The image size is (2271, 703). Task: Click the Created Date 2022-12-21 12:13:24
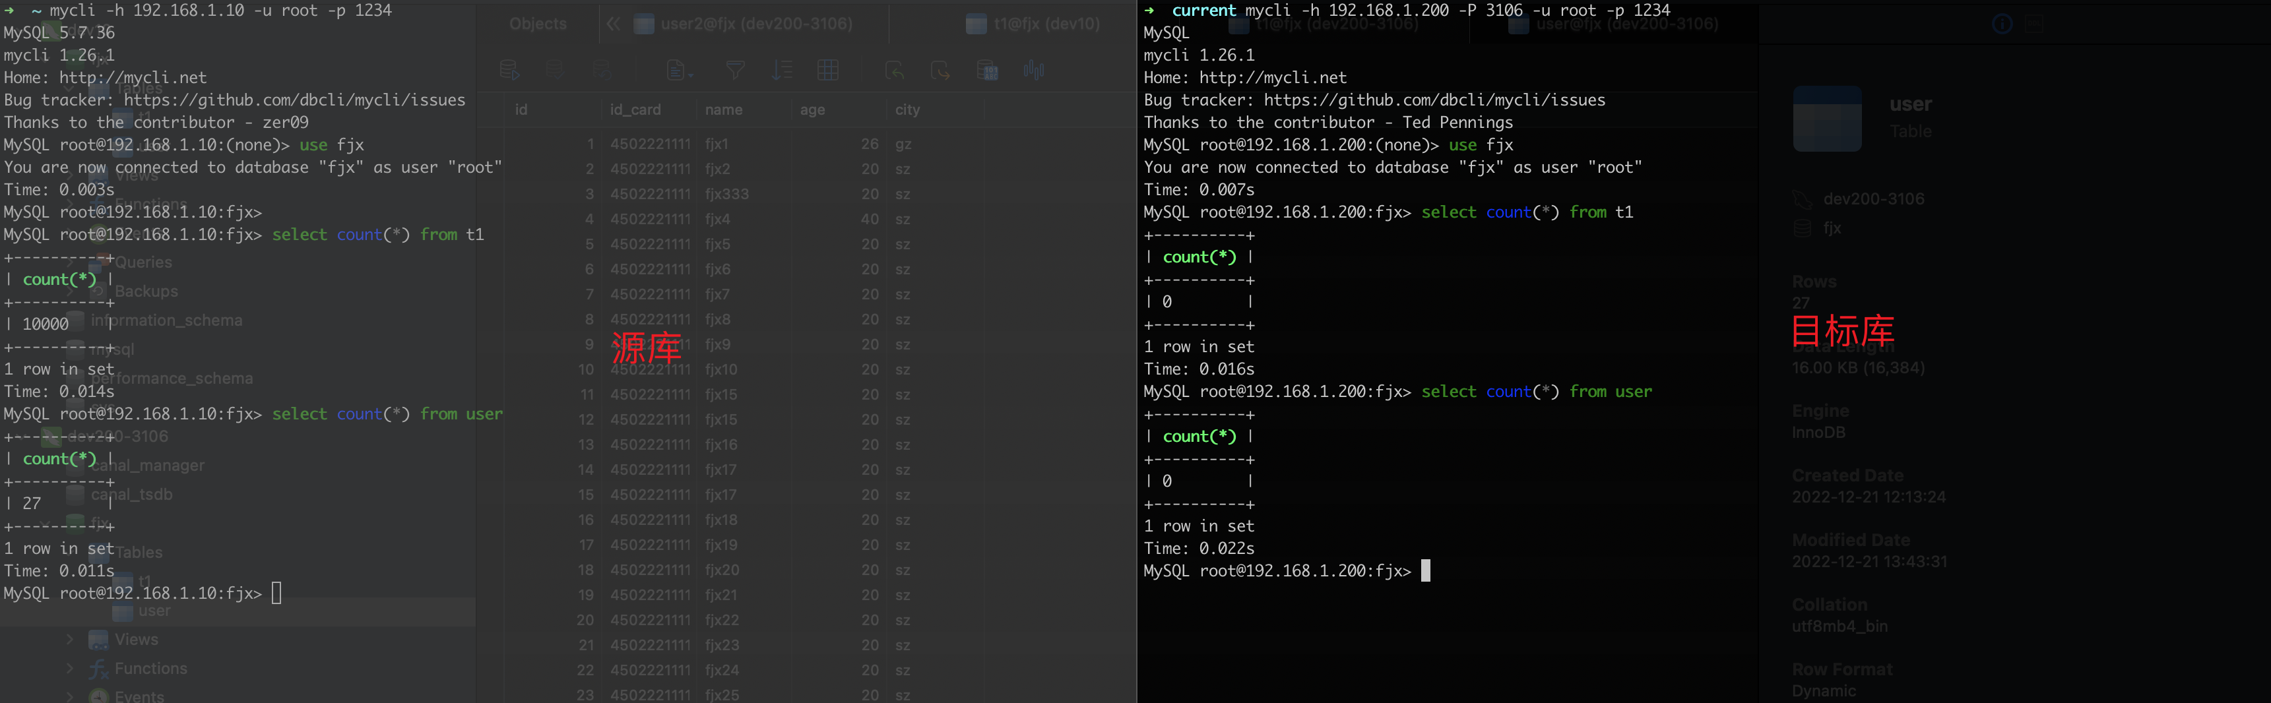pos(1868,497)
